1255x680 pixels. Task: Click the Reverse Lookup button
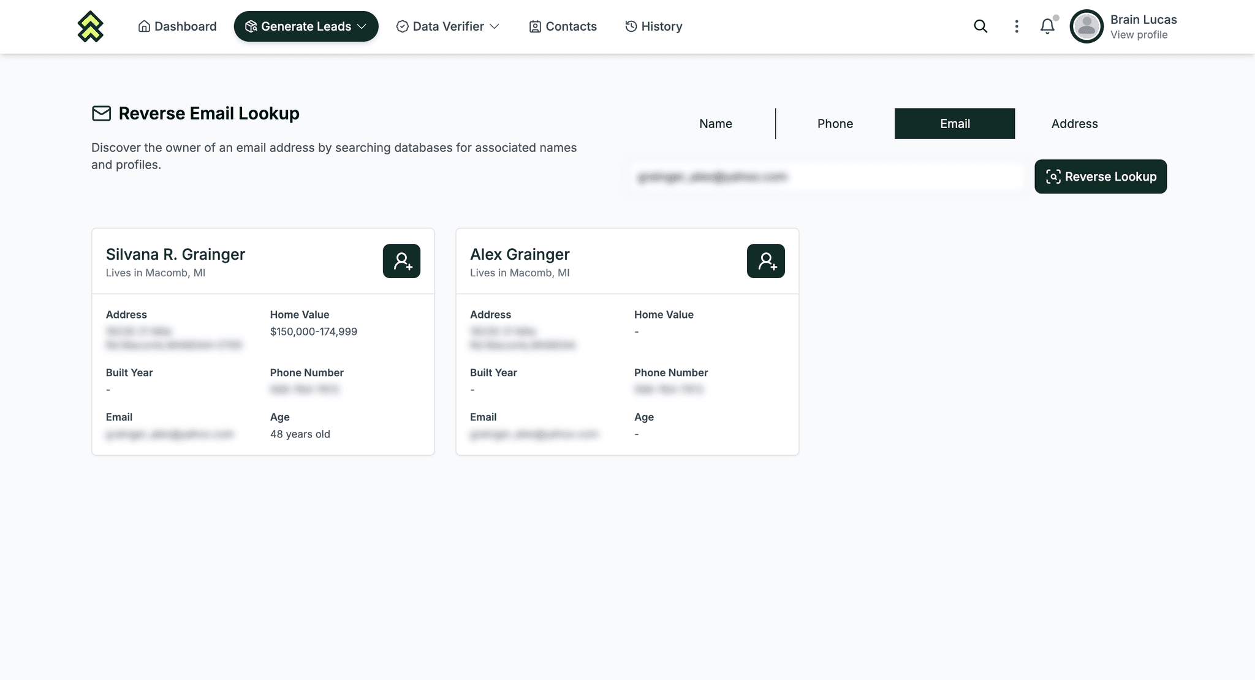click(1101, 176)
